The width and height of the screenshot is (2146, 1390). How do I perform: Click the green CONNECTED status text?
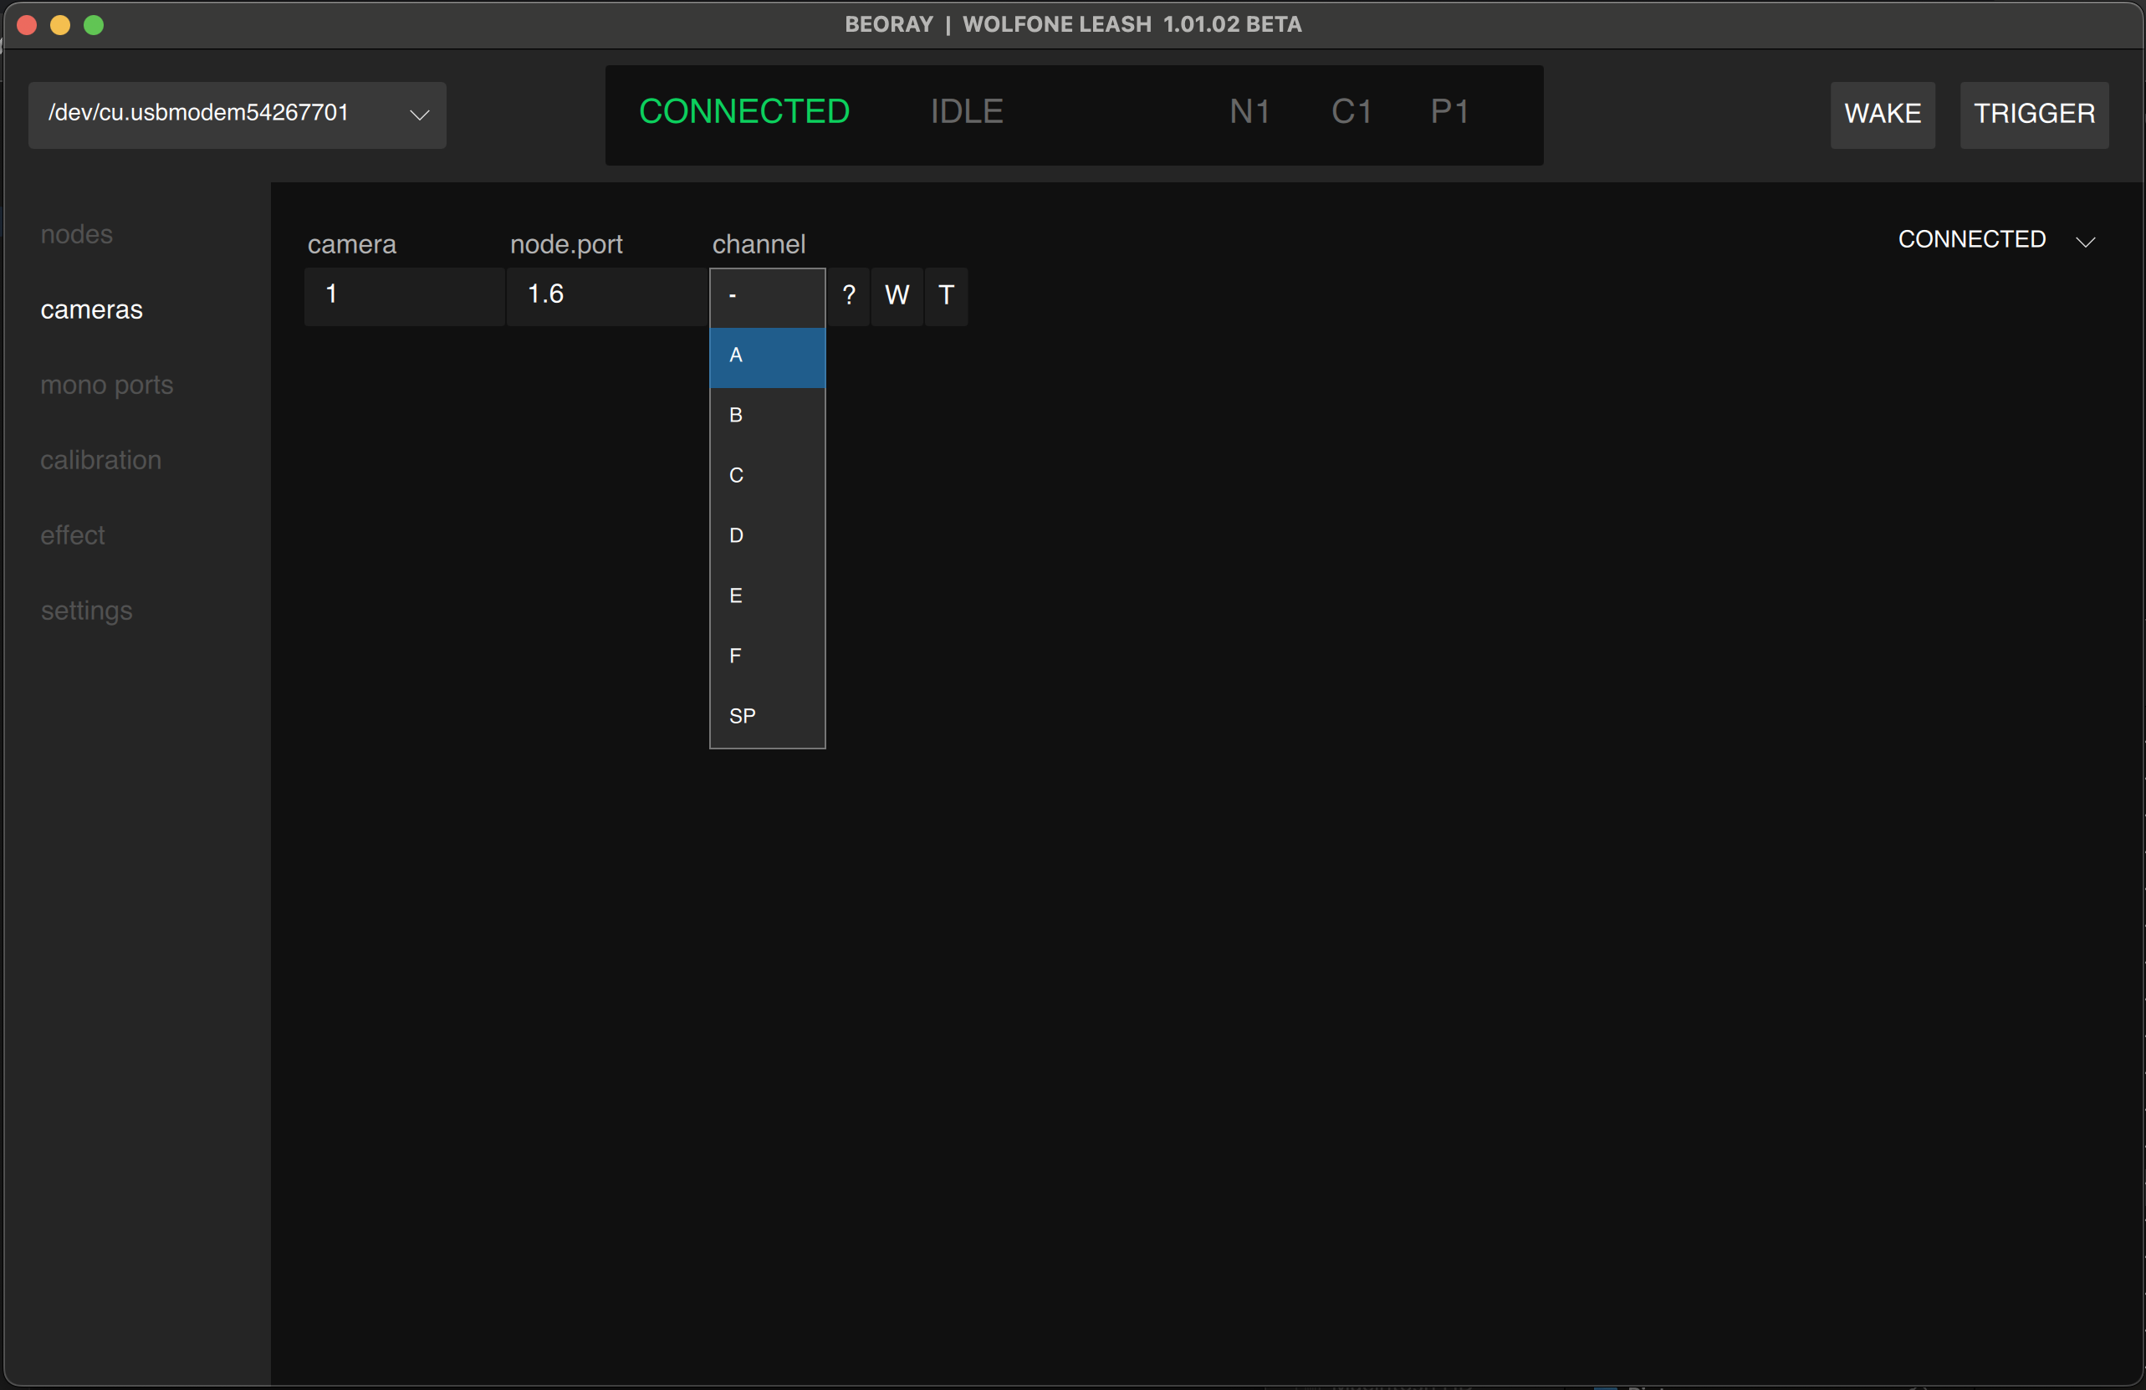tap(743, 111)
